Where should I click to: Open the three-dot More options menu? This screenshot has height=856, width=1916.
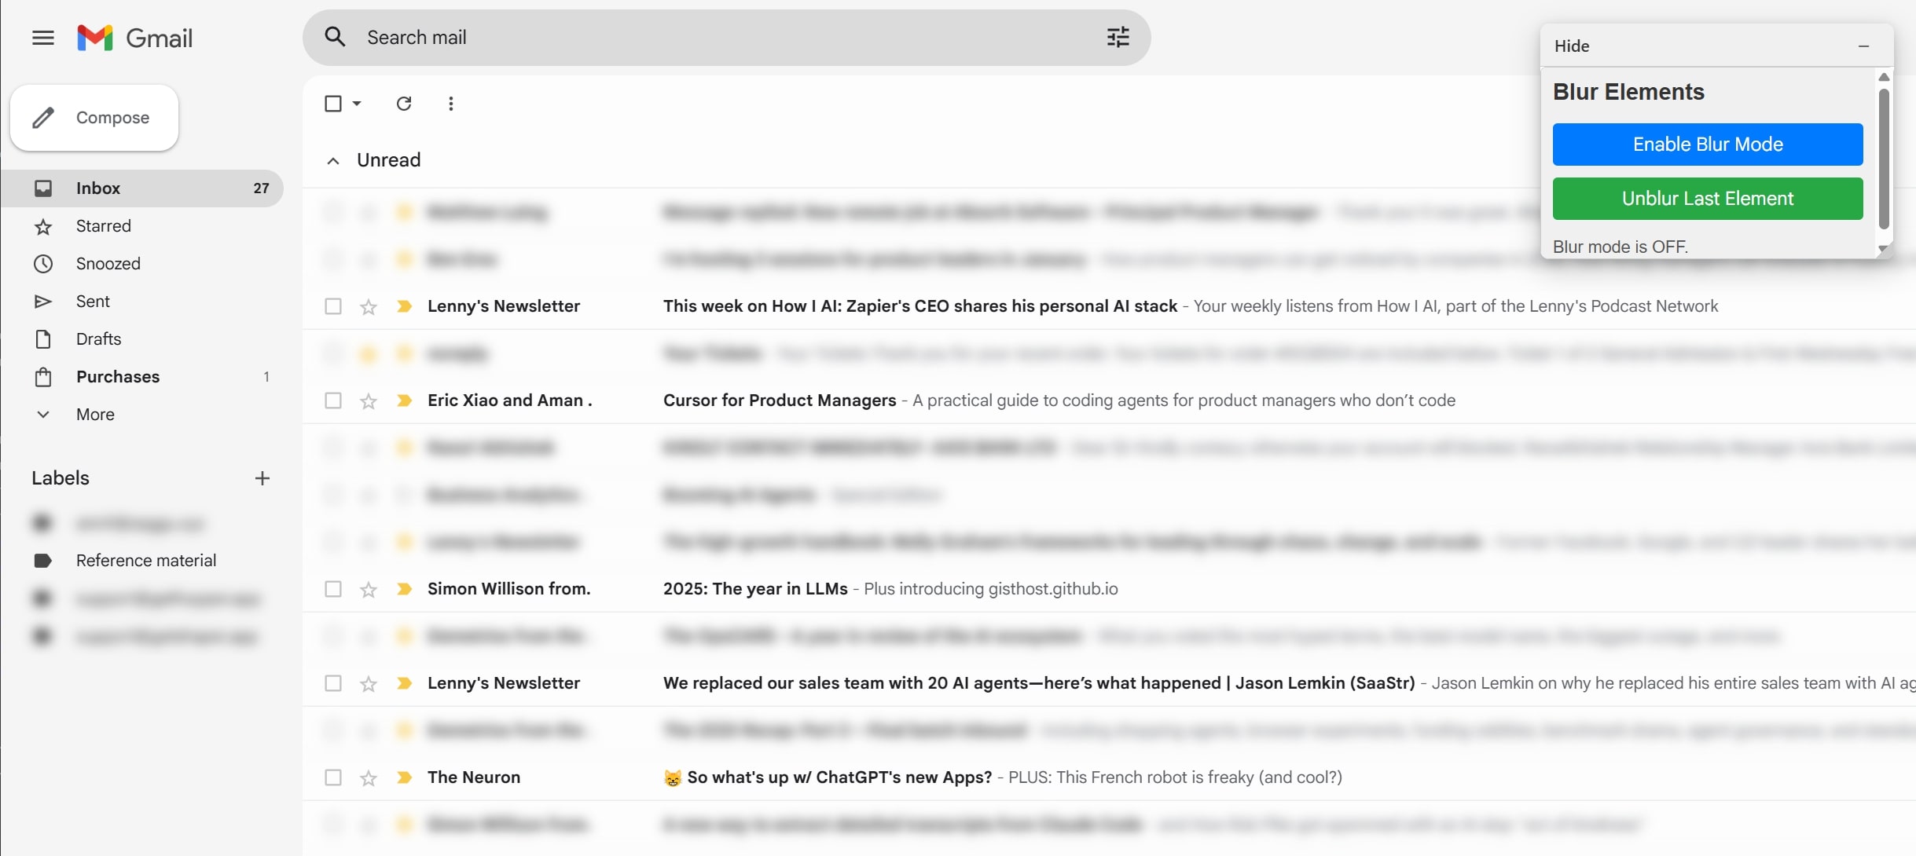click(450, 104)
